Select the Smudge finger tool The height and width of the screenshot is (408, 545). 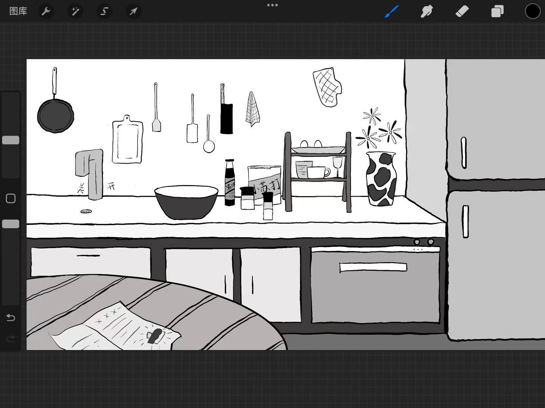click(x=427, y=11)
